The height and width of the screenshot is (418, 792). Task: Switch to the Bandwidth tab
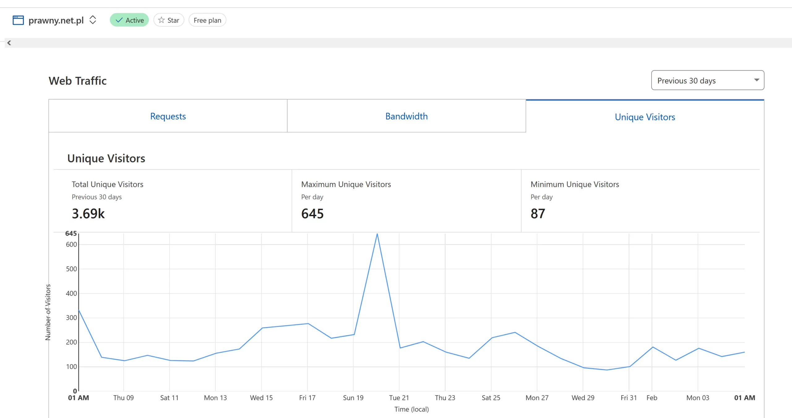tap(406, 116)
